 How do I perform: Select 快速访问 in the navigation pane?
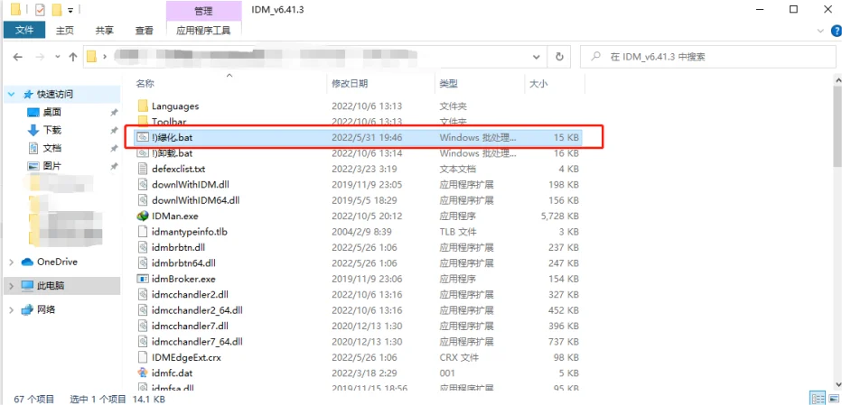pos(55,95)
